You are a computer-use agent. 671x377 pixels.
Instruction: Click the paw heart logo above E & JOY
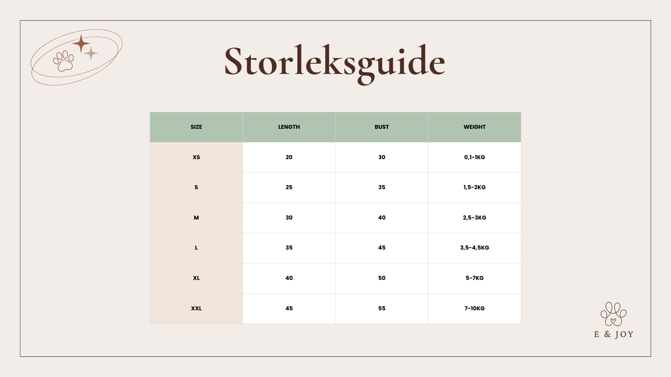click(x=613, y=314)
